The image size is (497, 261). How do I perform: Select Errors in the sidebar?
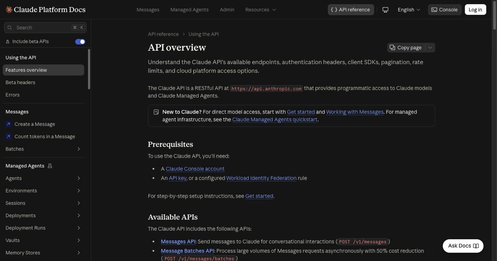(43, 95)
